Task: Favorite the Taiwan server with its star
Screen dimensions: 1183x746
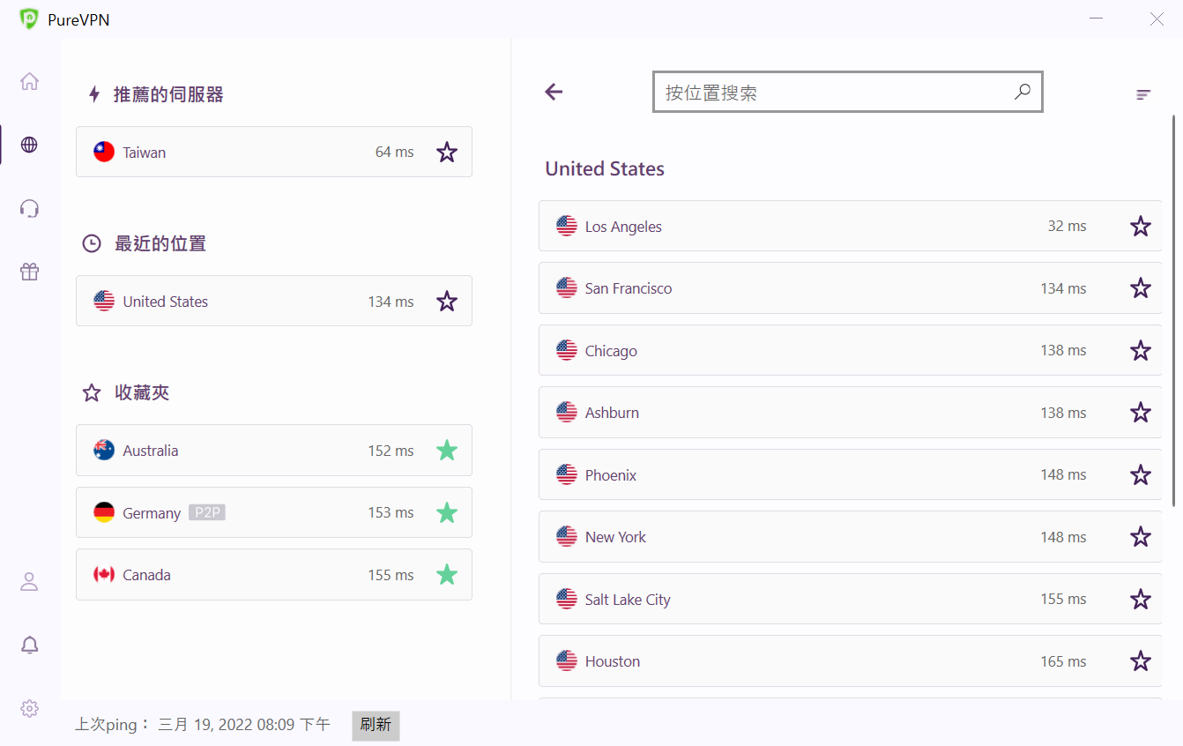Action: click(447, 153)
